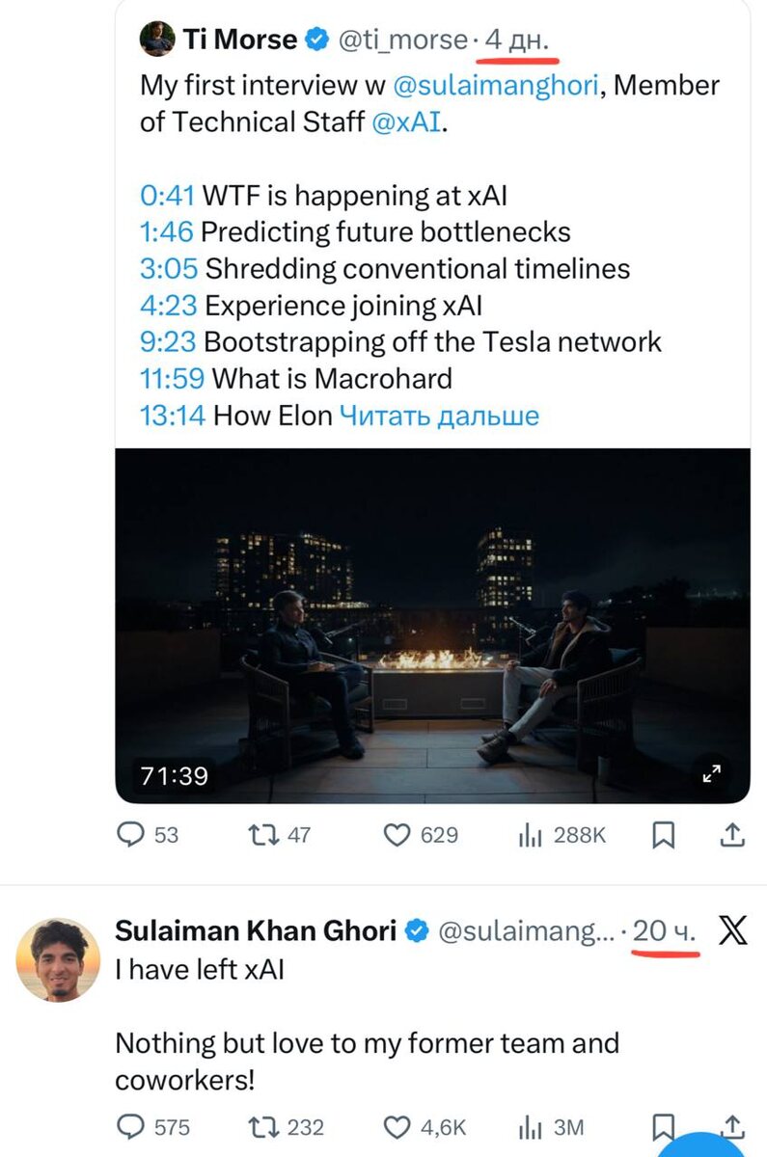Expand post with 'Читать дальше' link
Viewport: 767px width, 1157px height.
click(x=439, y=416)
